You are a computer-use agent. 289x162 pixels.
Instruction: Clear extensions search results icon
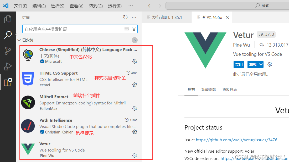tap(127, 29)
